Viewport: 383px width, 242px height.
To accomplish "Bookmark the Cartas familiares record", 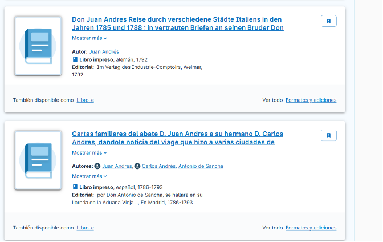I will pos(328,135).
